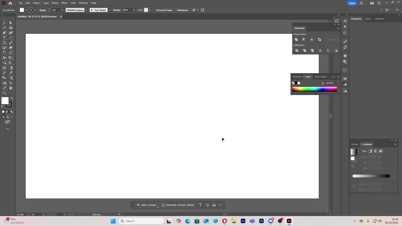Open fill color dropdown in control bar
This screenshot has height=226, width=402.
(26, 10)
